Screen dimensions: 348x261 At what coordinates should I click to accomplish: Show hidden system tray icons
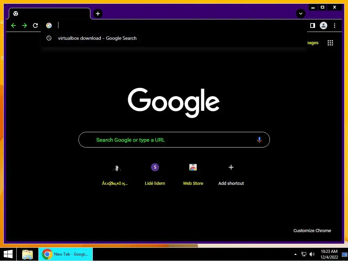coord(295,254)
